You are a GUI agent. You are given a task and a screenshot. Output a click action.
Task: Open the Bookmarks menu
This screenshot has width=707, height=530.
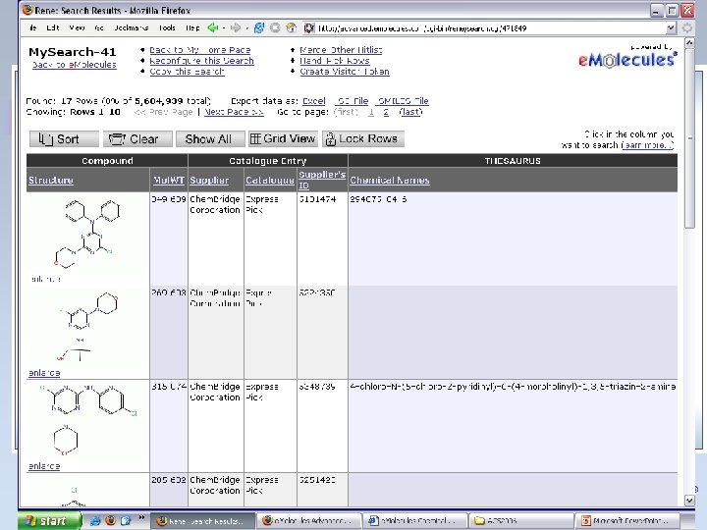click(x=131, y=27)
